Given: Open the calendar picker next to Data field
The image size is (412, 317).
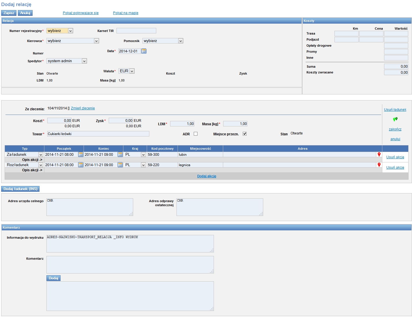Looking at the screenshot, I should click(x=144, y=51).
